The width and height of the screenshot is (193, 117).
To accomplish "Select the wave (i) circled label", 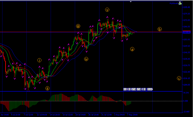I will (x=40, y=60).
